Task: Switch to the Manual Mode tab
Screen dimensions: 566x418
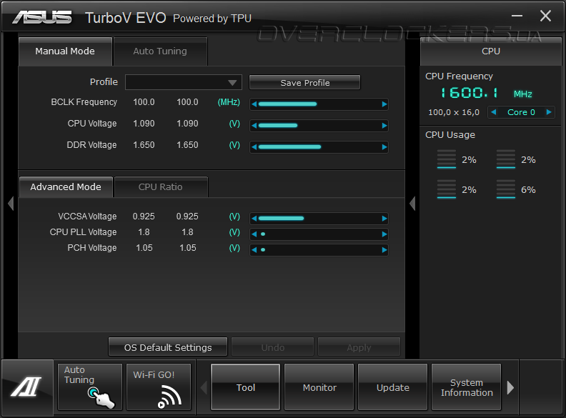Action: [x=65, y=51]
